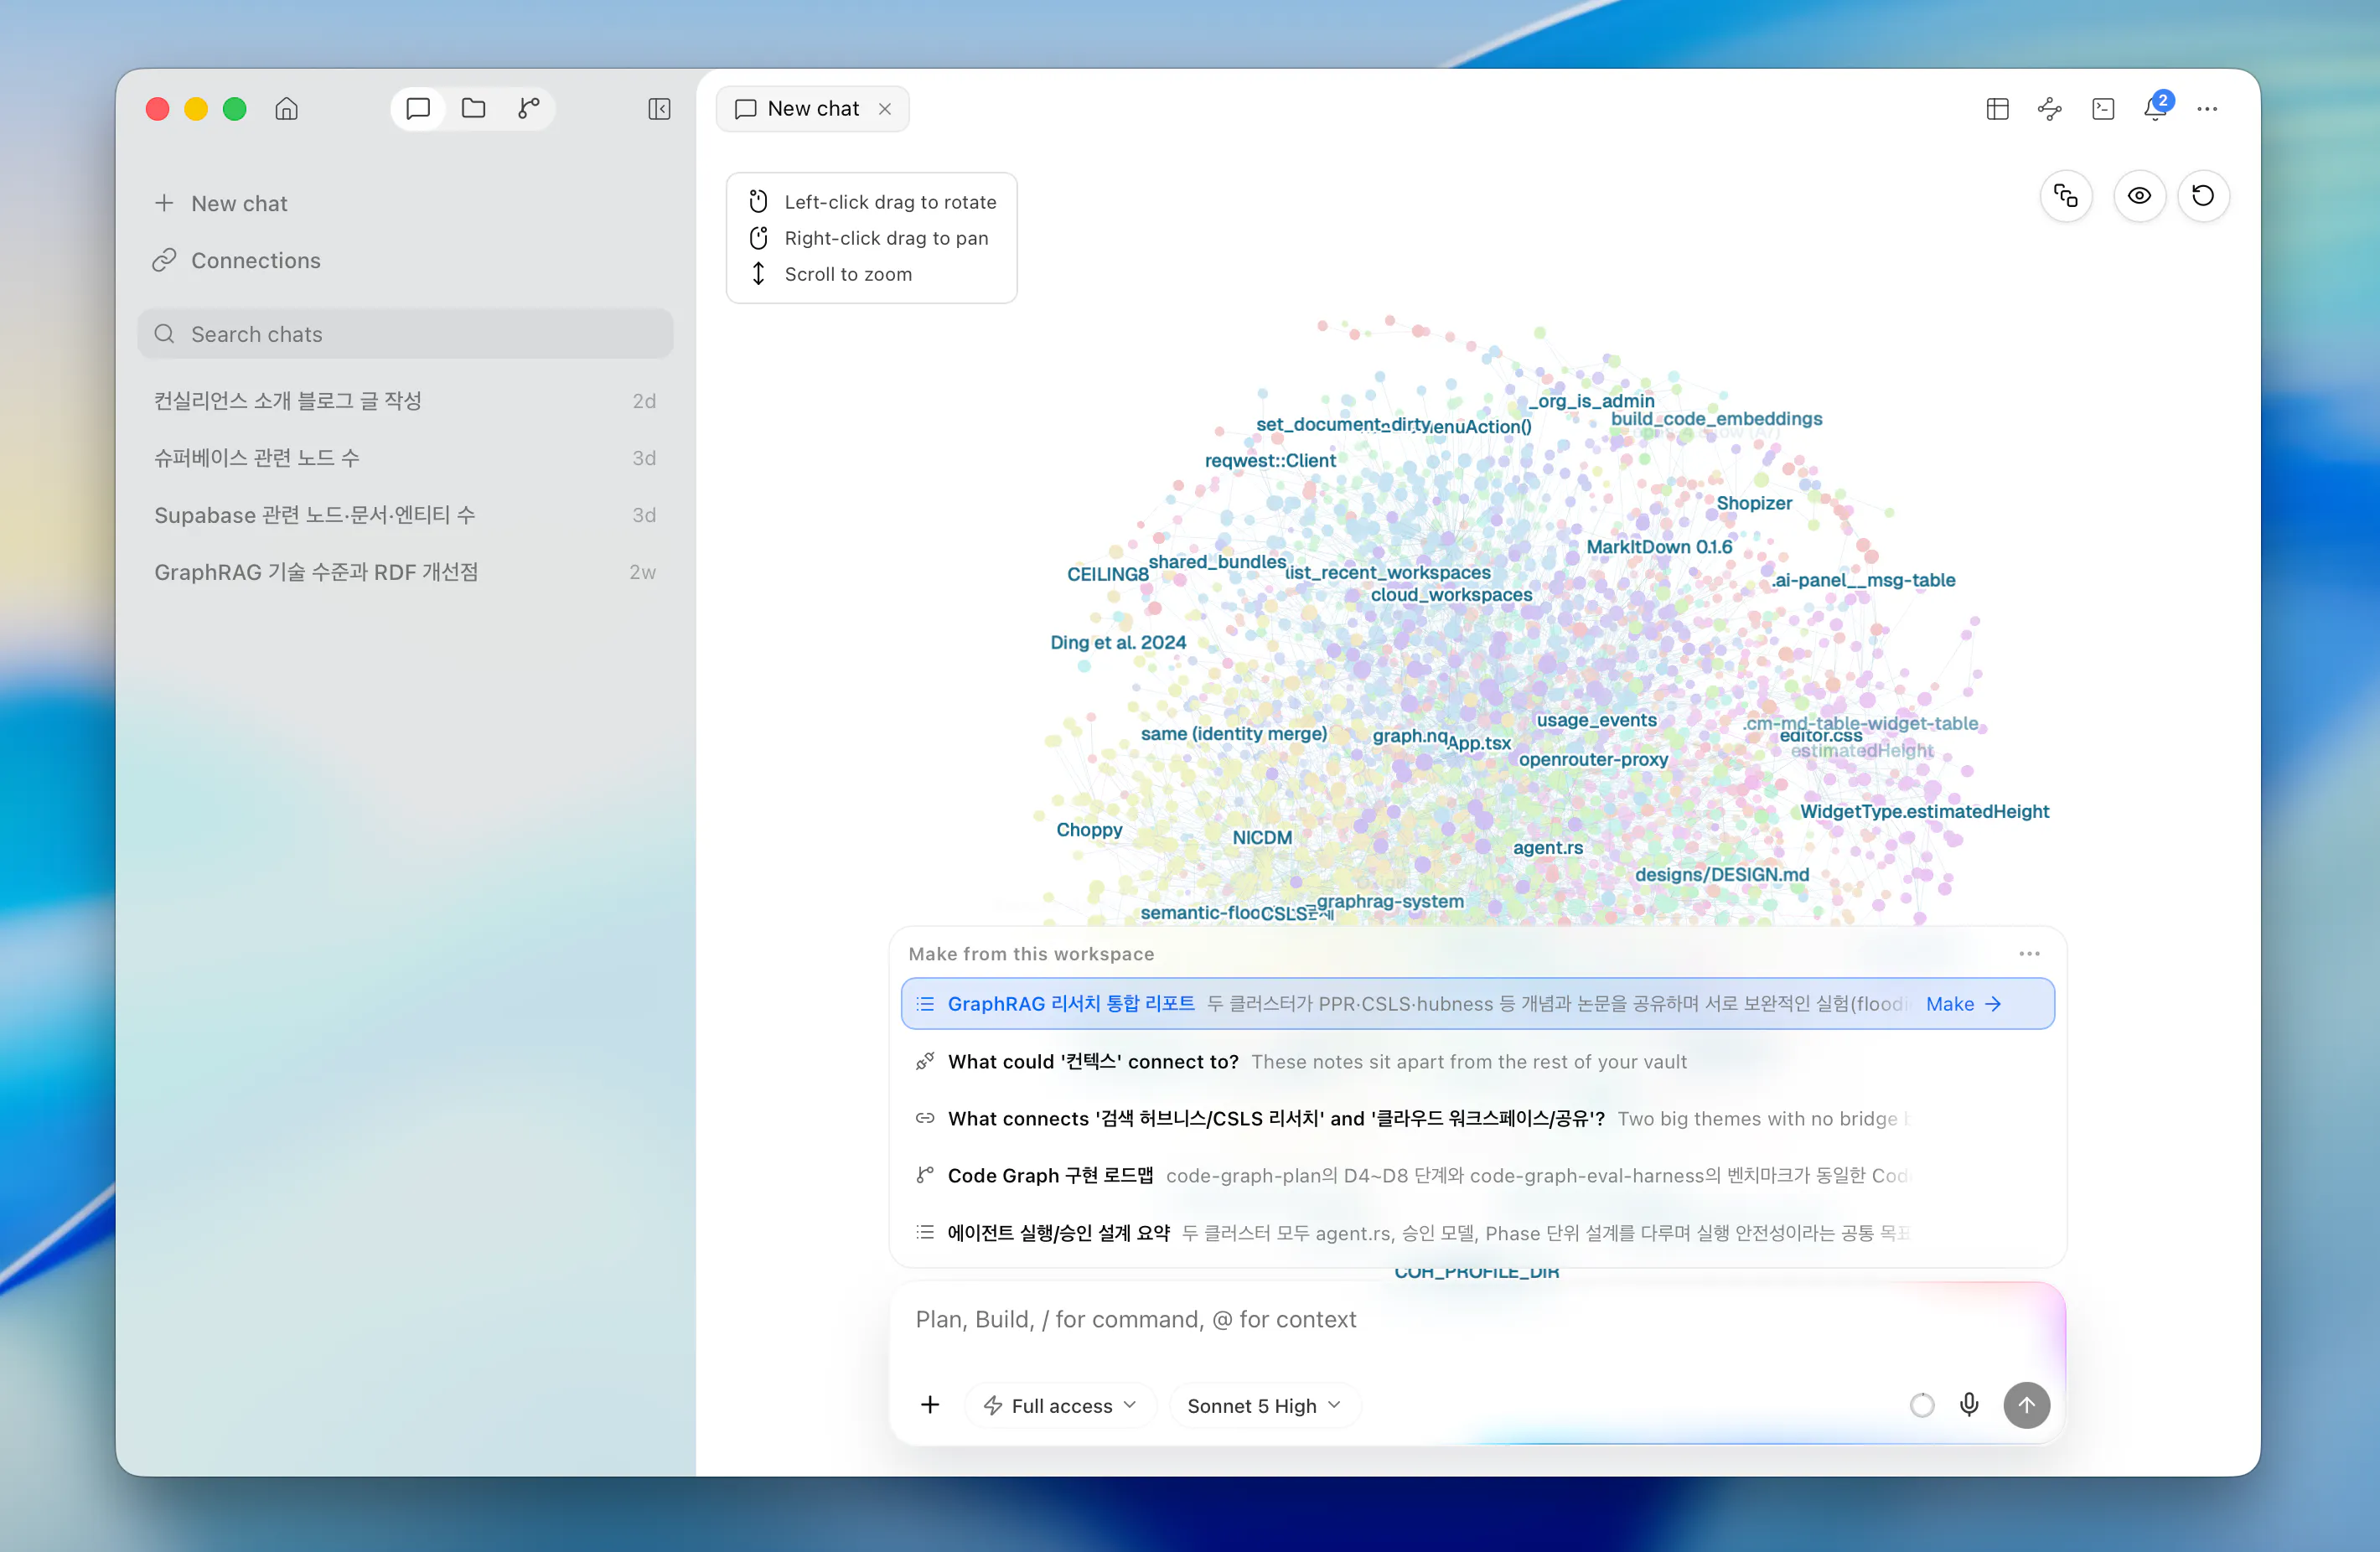Click the graph link nodes round button
Screen dimensions: 2380x1552
(2066, 195)
